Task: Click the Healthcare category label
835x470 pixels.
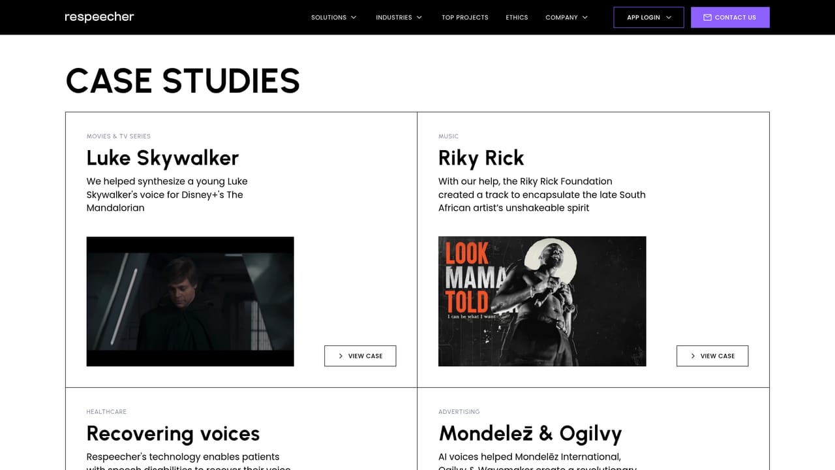Action: click(x=106, y=412)
